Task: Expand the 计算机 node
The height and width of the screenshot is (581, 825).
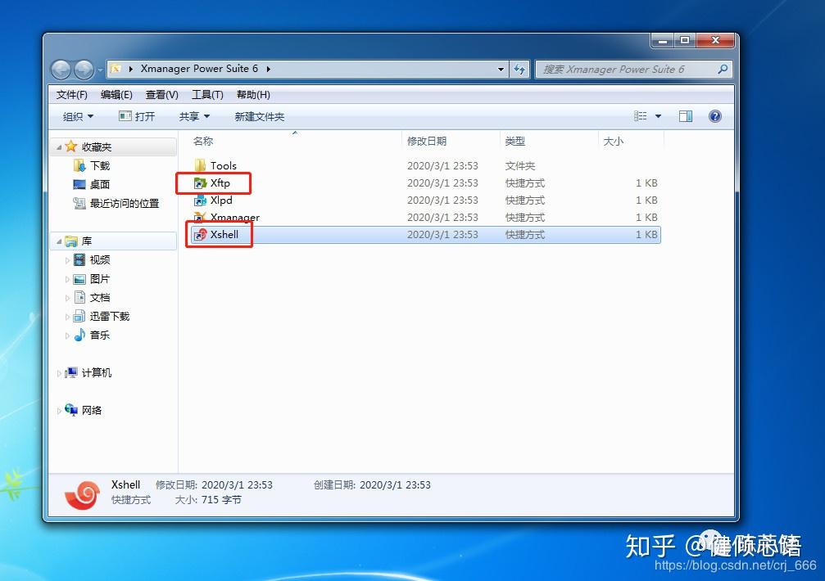Action: point(59,372)
